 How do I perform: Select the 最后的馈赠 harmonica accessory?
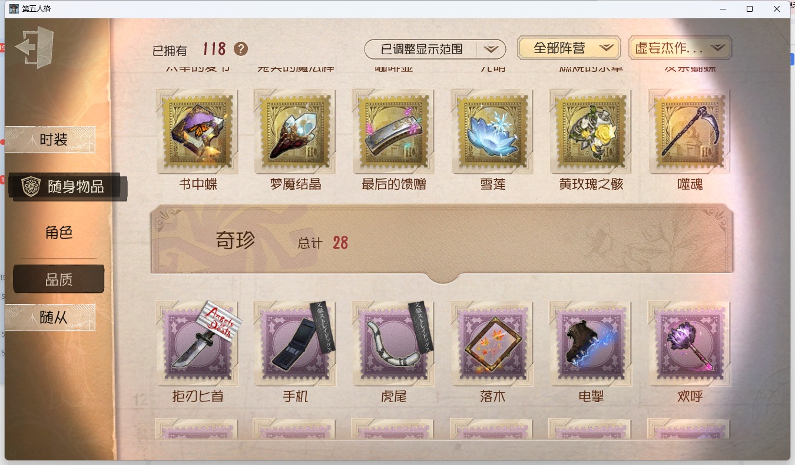click(x=394, y=132)
